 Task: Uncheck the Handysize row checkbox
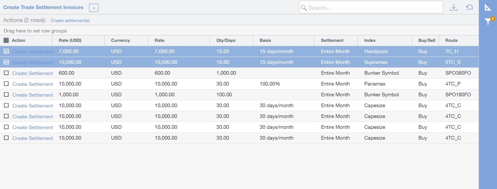pos(6,52)
